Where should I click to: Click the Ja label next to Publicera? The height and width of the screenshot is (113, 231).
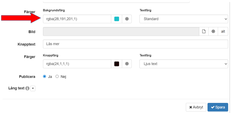(50, 76)
